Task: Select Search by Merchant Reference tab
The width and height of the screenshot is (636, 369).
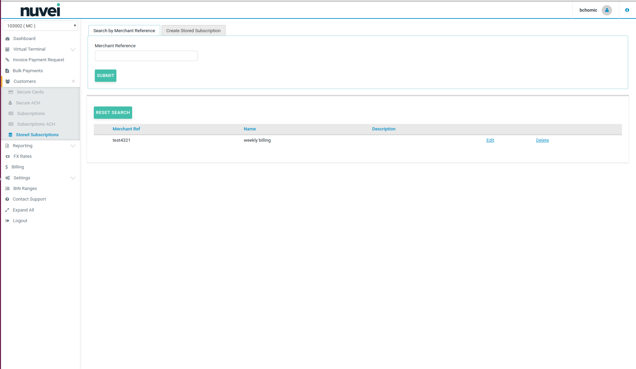Action: 124,31
